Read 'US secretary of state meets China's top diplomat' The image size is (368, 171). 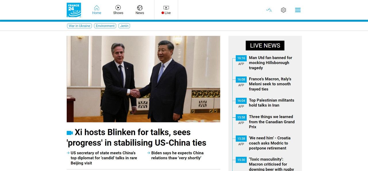coord(104,158)
